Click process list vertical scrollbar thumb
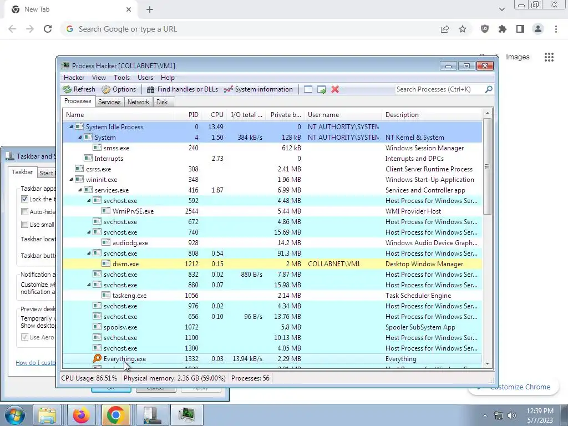This screenshot has height=426, width=568. [x=487, y=166]
